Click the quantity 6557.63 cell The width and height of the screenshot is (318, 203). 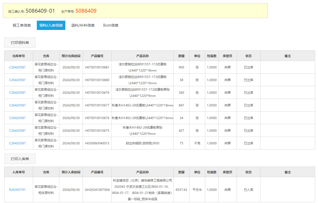click(x=181, y=189)
